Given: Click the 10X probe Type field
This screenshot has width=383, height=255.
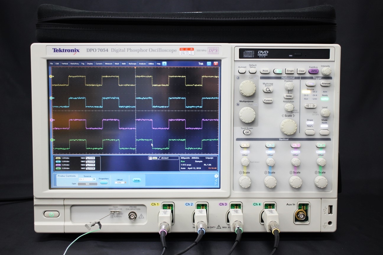Looking at the screenshot, I should (87, 184).
